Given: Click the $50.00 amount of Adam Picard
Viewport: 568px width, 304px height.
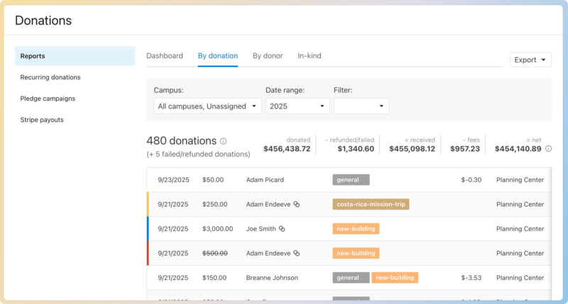Looking at the screenshot, I should click(213, 180).
